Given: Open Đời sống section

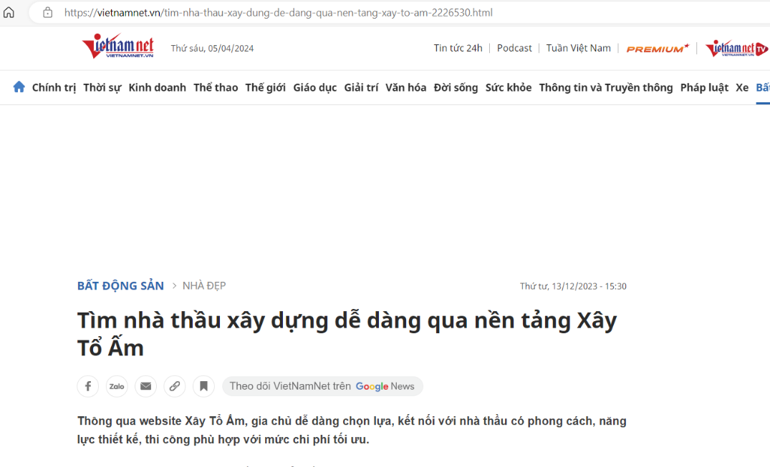Looking at the screenshot, I should 456,87.
